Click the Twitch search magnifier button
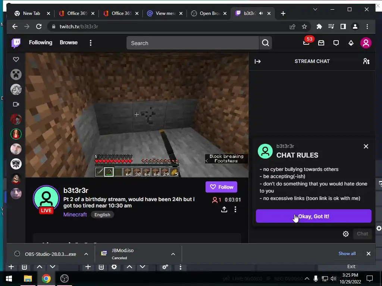Screen dimensions: 382x286 tap(266, 43)
